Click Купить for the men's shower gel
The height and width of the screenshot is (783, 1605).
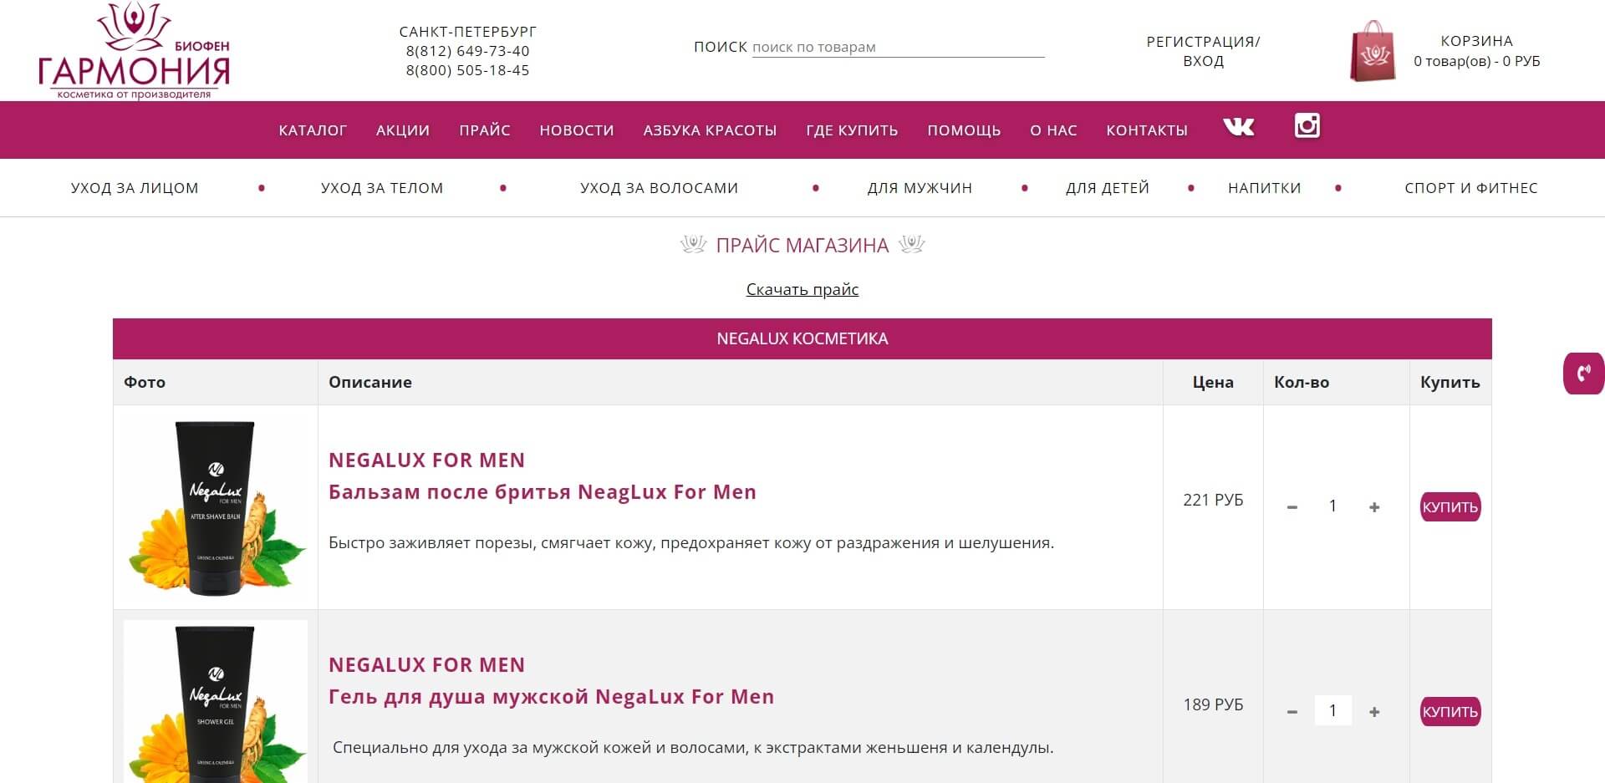tap(1450, 712)
